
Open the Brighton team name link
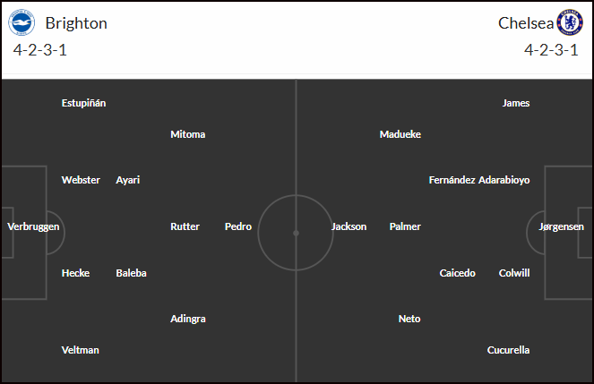[x=76, y=23]
